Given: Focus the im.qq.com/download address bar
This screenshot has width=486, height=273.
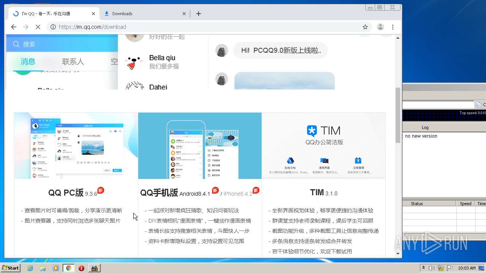Looking at the screenshot, I should click(208, 27).
